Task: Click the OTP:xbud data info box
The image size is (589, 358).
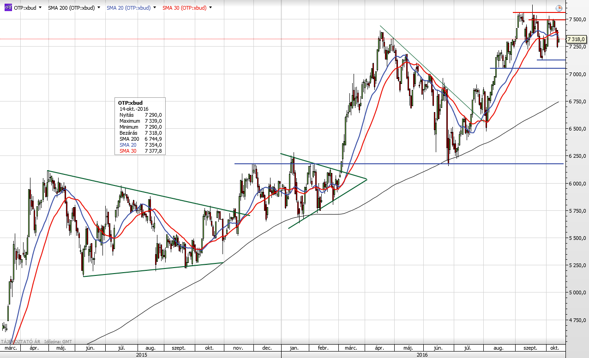Action: tap(140, 126)
